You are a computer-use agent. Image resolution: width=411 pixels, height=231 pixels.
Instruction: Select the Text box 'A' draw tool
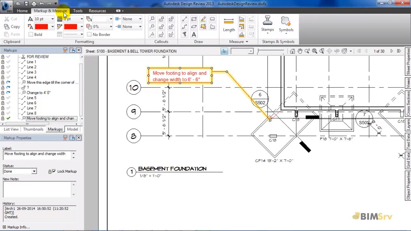[194, 35]
